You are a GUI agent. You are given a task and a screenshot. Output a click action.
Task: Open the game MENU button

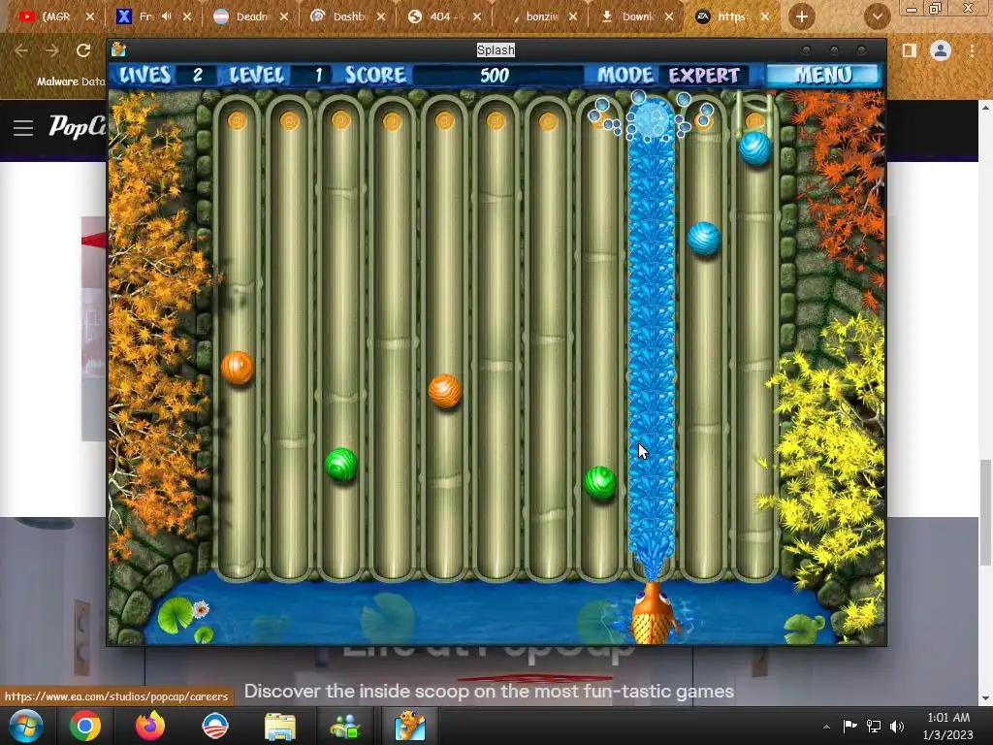(x=822, y=76)
